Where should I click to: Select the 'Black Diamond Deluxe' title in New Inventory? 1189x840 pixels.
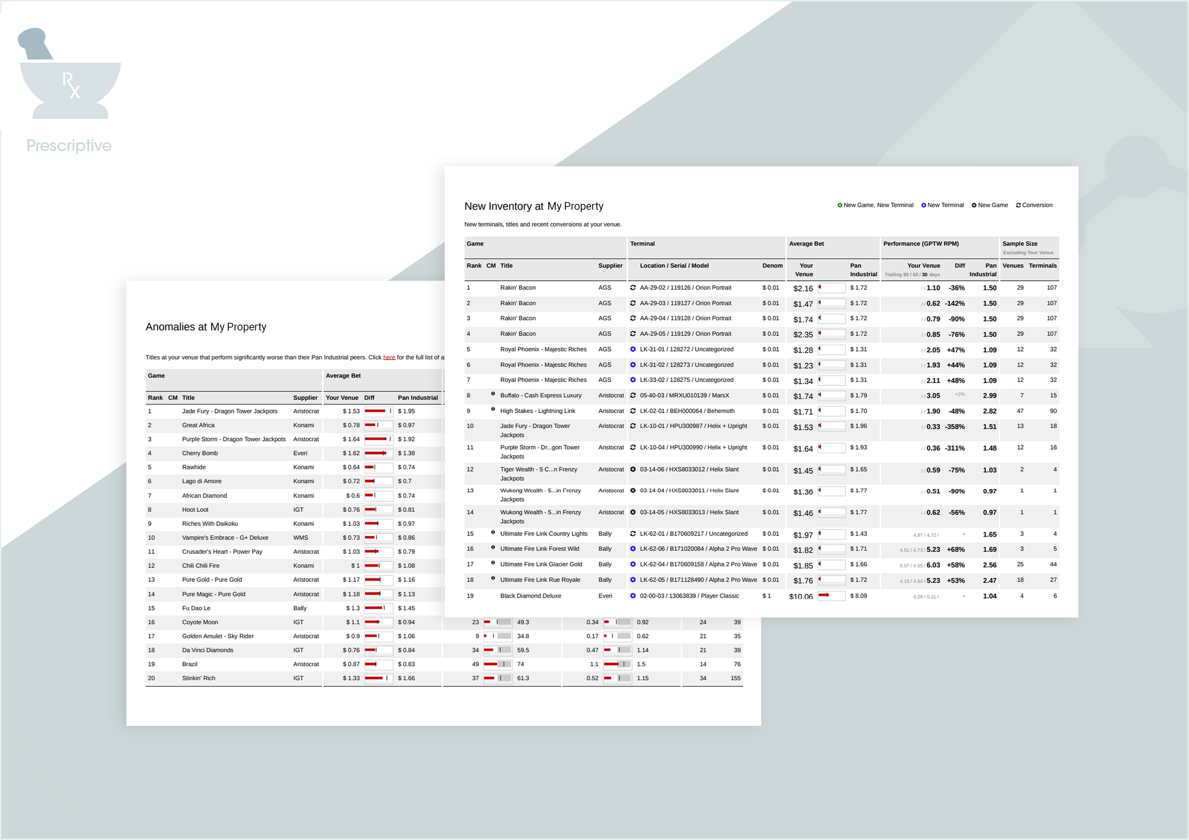[x=530, y=596]
